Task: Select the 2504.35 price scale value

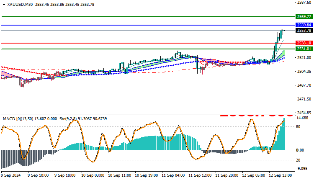Action: (304, 72)
